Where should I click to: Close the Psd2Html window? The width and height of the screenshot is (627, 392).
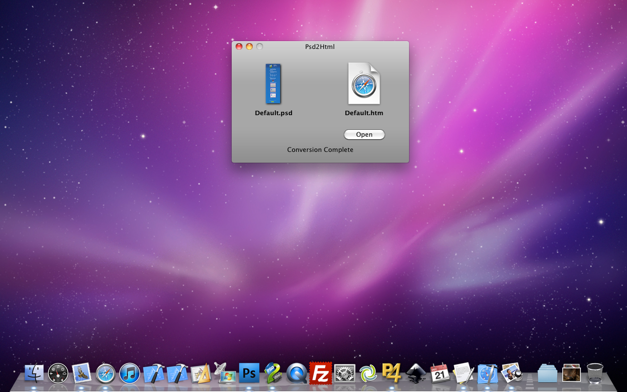pyautogui.click(x=239, y=47)
